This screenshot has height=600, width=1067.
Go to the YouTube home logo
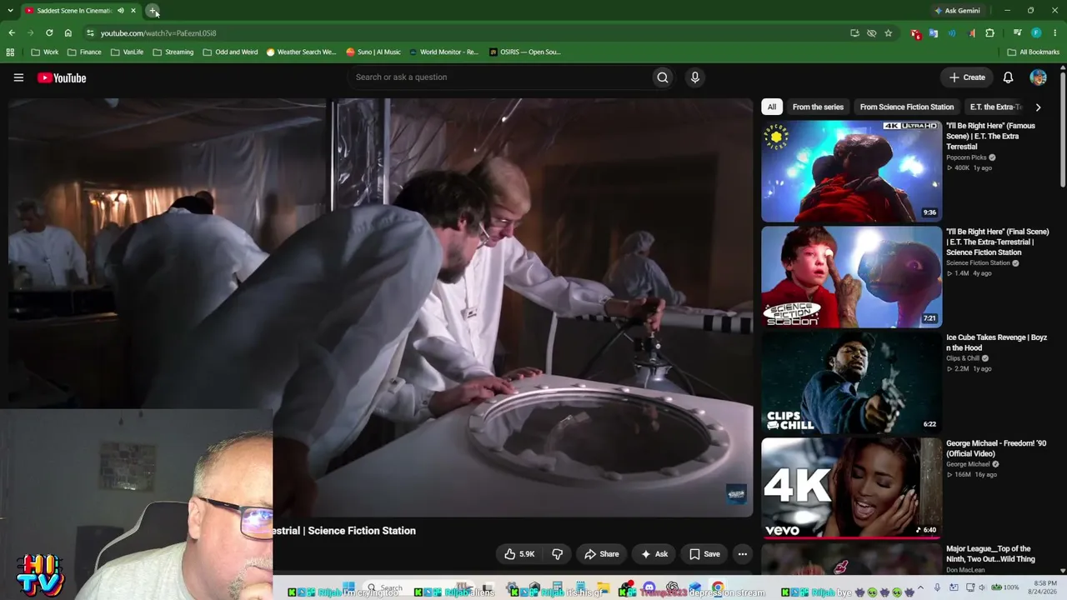tap(62, 77)
